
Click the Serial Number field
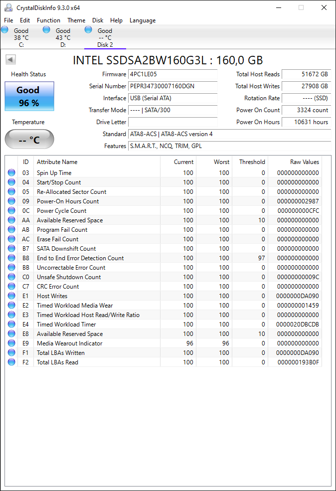click(173, 86)
